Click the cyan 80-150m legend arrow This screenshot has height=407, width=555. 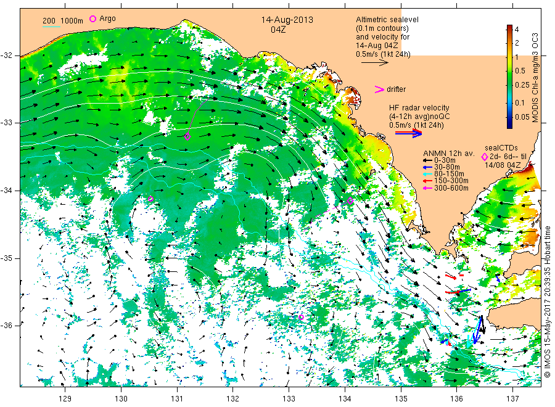[427, 174]
